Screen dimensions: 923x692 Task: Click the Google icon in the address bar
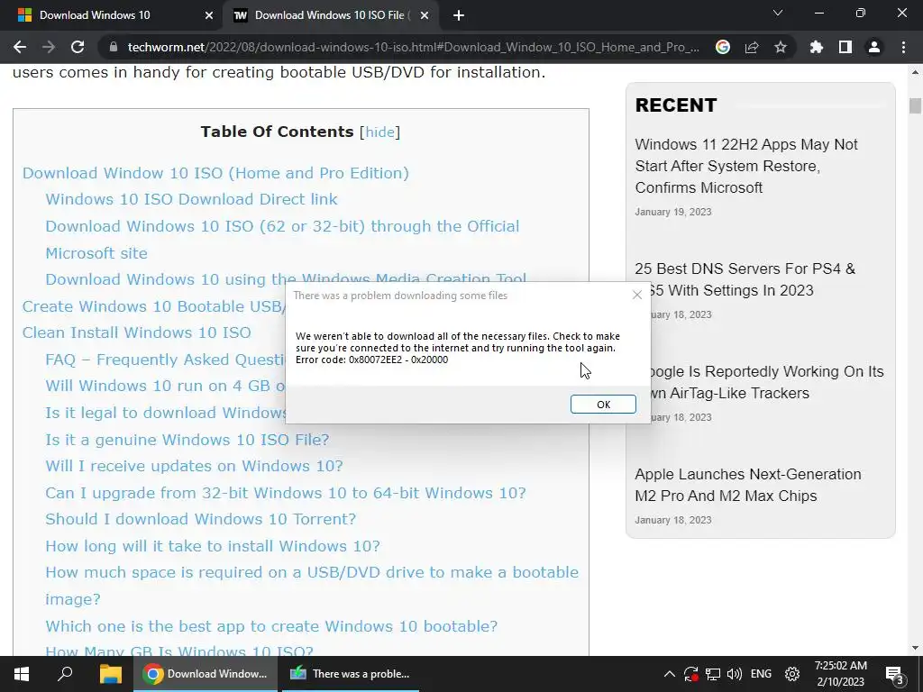click(723, 47)
